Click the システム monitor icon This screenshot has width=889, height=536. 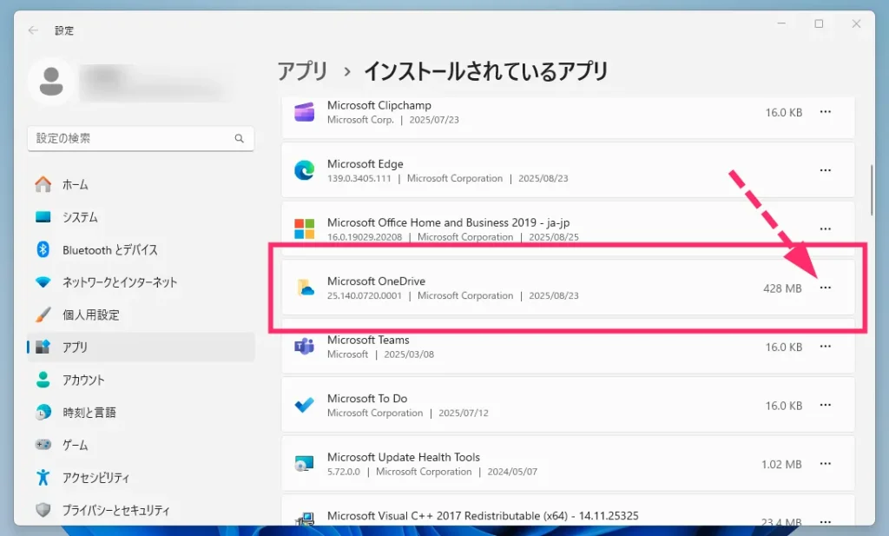point(43,216)
